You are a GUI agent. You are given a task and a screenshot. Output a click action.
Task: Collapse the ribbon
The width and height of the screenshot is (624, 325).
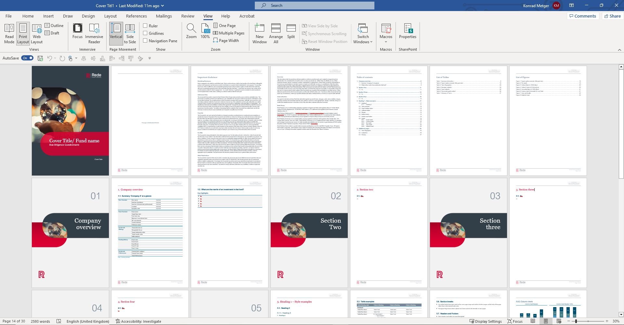[x=619, y=50]
